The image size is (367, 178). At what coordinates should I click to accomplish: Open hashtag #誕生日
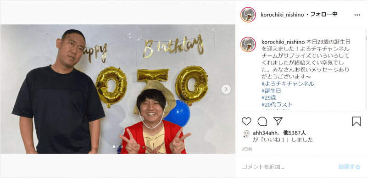click(271, 91)
